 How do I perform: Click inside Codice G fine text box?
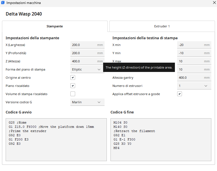[161, 140]
